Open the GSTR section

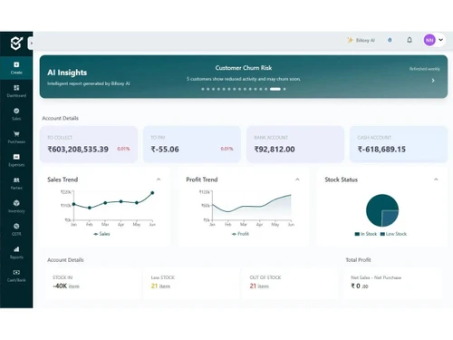click(x=16, y=229)
